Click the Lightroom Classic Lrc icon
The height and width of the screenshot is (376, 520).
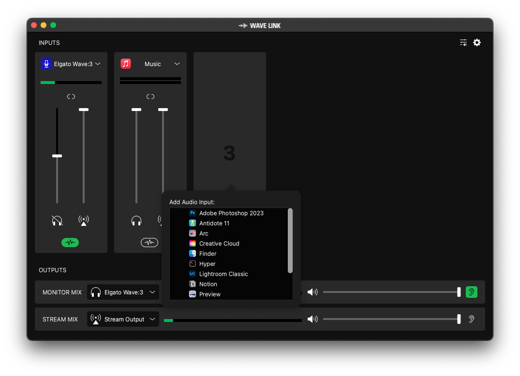[193, 274]
